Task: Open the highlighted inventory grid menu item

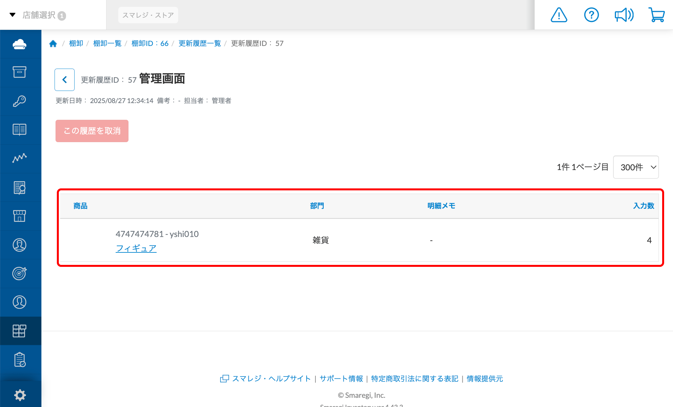Action: click(20, 331)
